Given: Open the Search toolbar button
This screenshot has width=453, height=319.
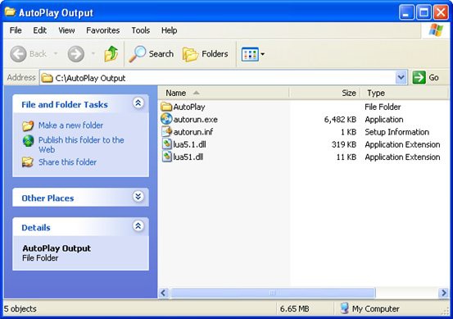Looking at the screenshot, I should (x=151, y=54).
